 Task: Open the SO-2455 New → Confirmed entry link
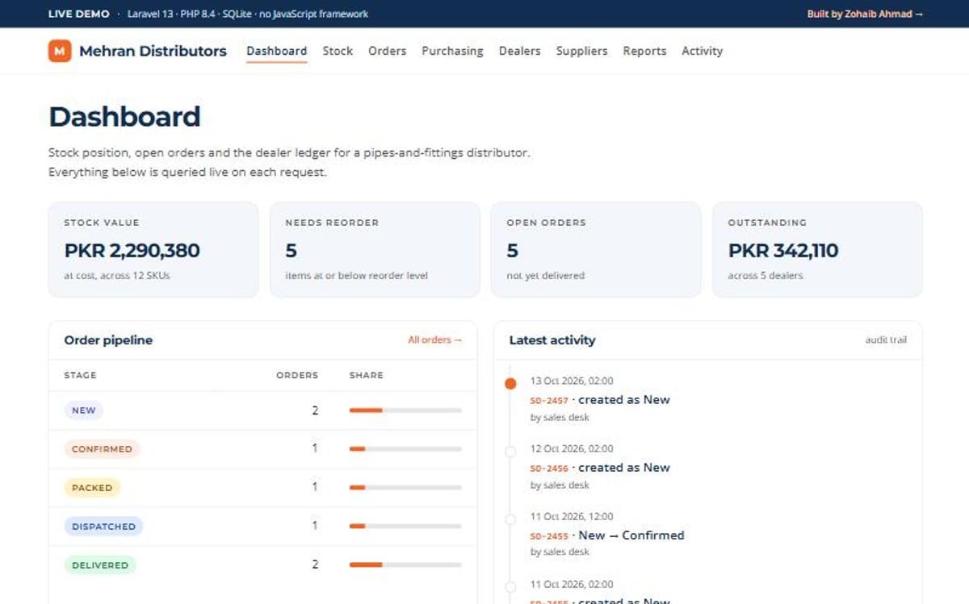tap(549, 536)
